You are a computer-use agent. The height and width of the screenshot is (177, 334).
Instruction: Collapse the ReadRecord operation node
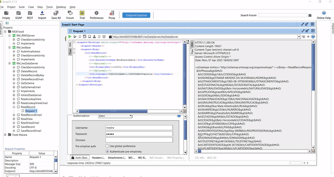pyautogui.click(x=14, y=107)
